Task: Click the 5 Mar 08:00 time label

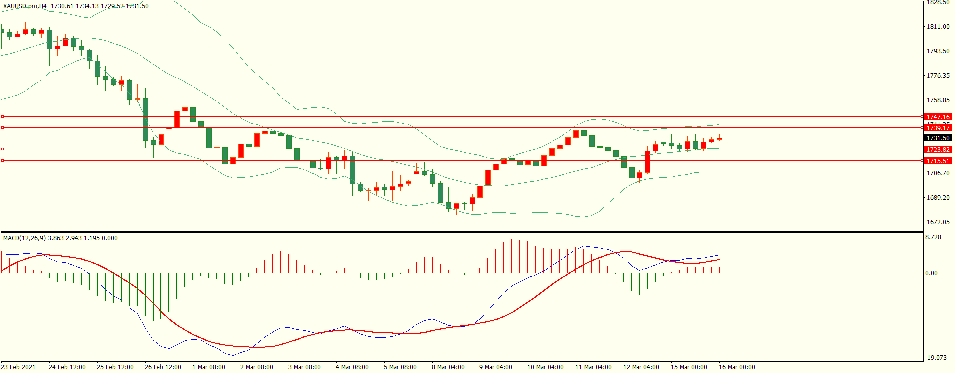Action: coord(400,367)
